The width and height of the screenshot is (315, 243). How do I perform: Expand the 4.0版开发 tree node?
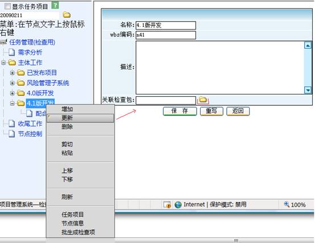[13, 93]
